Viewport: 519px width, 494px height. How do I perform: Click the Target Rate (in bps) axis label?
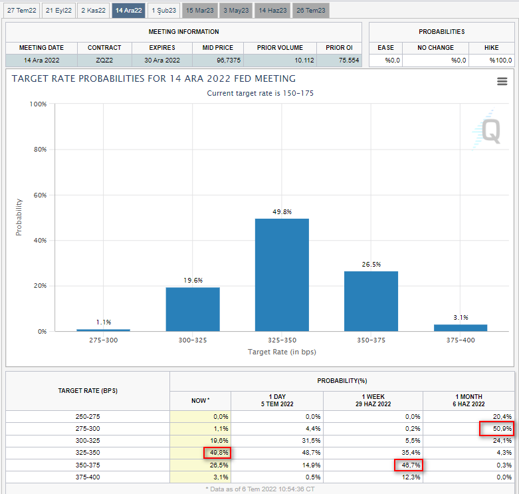point(282,352)
